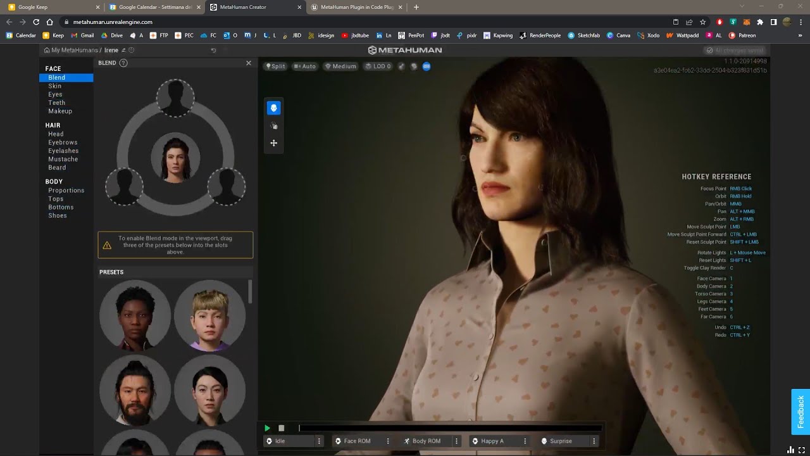This screenshot has width=810, height=456.
Task: Open the Teeth settings
Action: point(56,103)
